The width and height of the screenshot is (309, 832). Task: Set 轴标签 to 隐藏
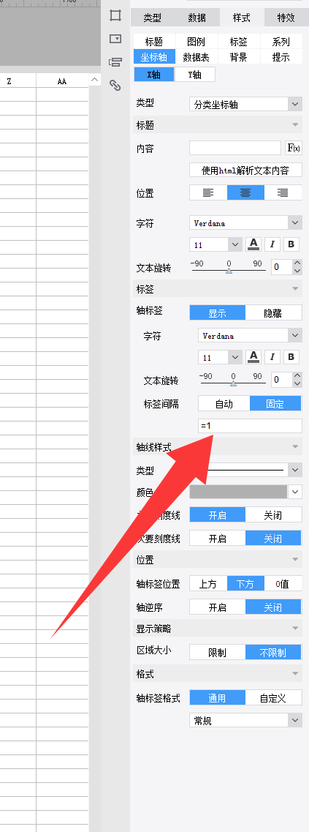[x=274, y=313]
